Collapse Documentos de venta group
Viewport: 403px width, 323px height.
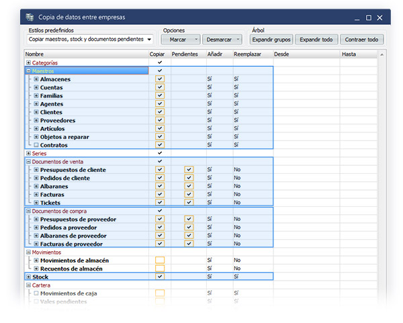click(x=29, y=161)
